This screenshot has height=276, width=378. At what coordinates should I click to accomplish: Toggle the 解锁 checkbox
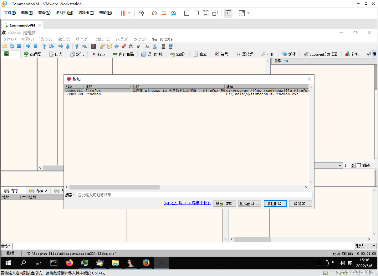359,165
